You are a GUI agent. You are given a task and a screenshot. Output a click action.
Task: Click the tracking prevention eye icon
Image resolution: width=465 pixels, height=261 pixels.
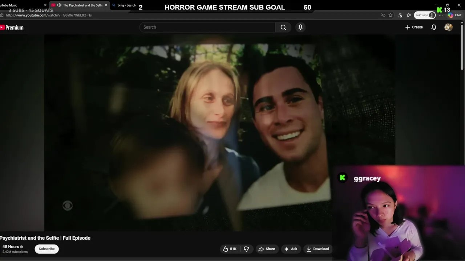click(383, 15)
